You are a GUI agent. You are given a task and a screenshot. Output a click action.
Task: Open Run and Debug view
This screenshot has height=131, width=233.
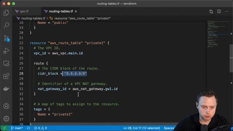(x=6, y=51)
